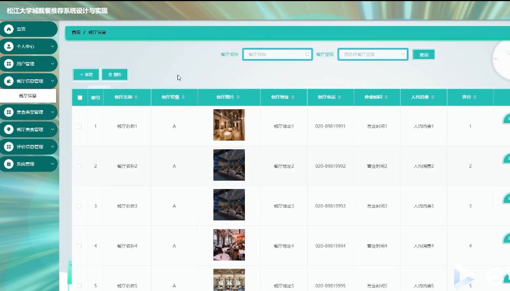Collapse the 餐厅信息管理 menu chevron
Screen dimensions: 510x291
[x=52, y=81]
